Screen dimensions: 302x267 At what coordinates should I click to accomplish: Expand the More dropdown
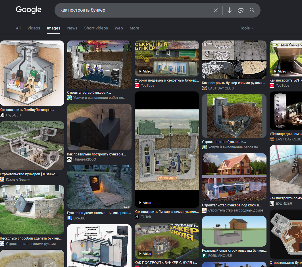(x=136, y=28)
